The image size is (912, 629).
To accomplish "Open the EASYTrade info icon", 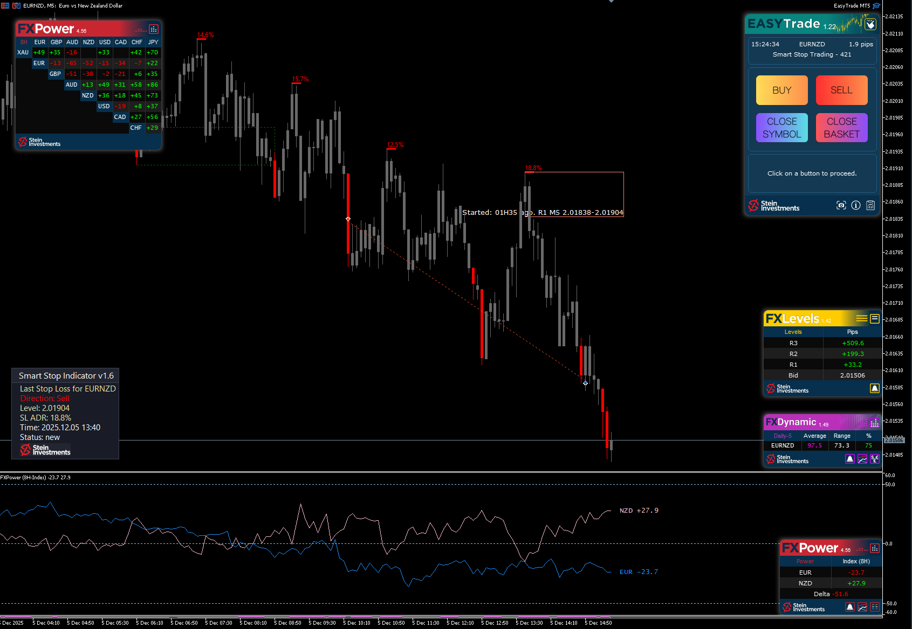I will click(856, 205).
